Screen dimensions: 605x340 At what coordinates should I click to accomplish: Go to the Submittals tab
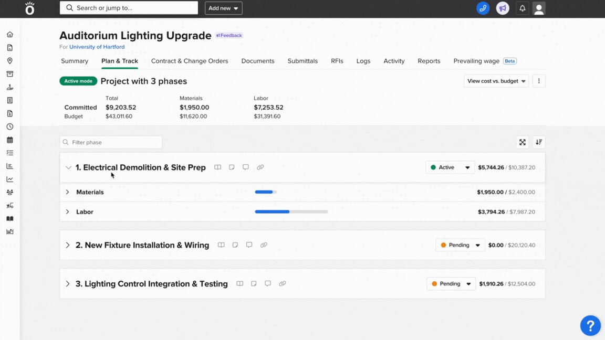pyautogui.click(x=302, y=61)
